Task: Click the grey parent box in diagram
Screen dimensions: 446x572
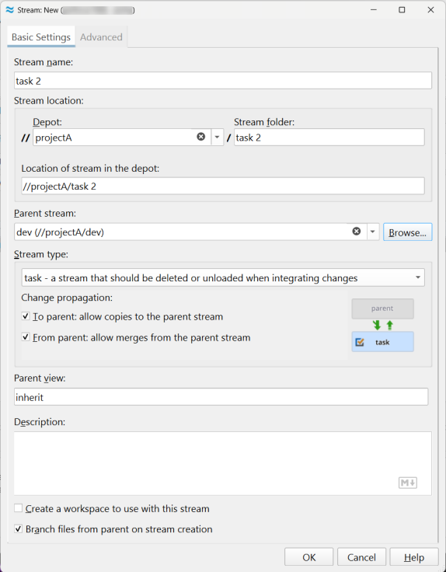Action: coord(382,309)
